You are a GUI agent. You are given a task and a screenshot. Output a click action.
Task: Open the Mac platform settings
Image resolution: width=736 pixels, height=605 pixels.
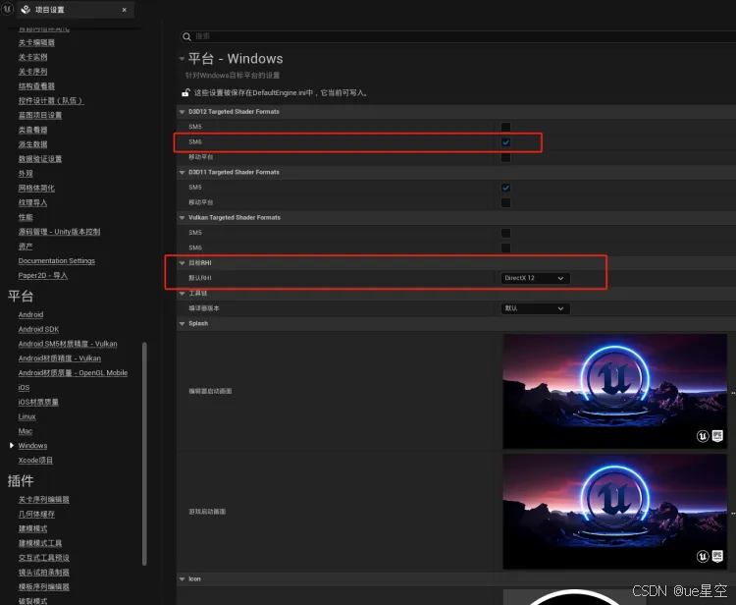pos(26,431)
